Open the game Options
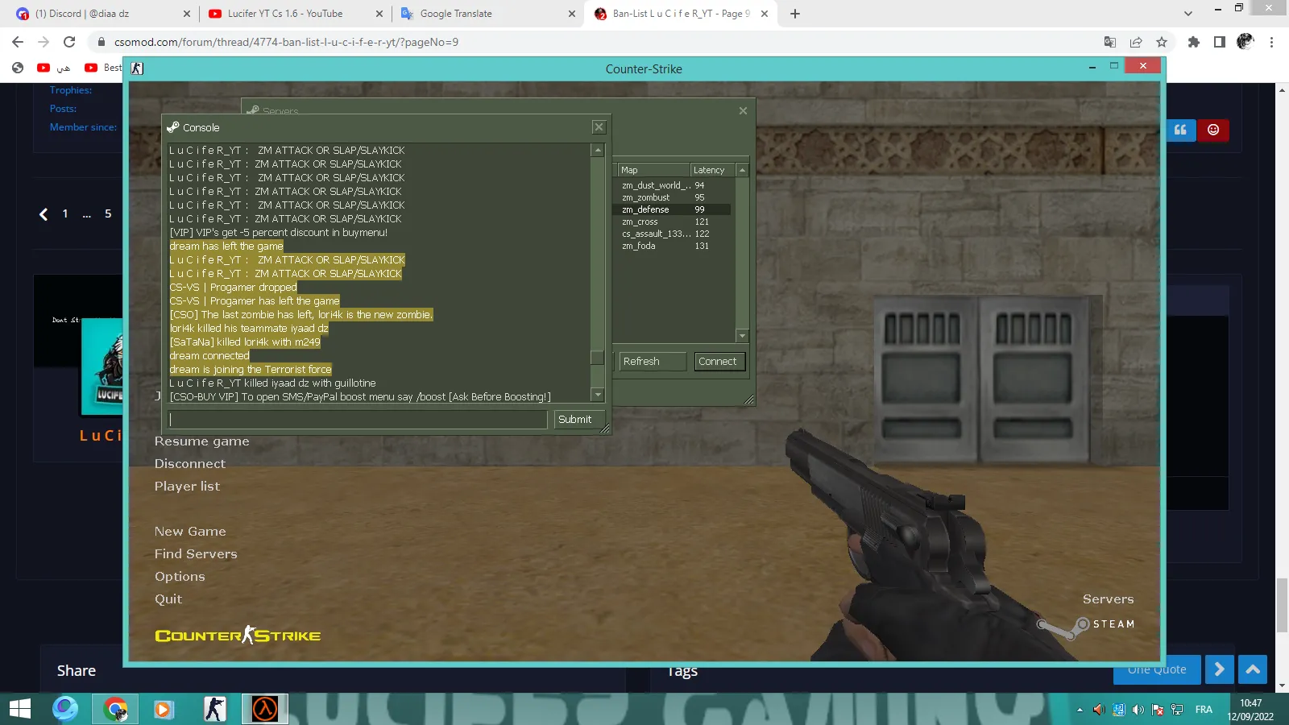The height and width of the screenshot is (725, 1289). pyautogui.click(x=180, y=577)
